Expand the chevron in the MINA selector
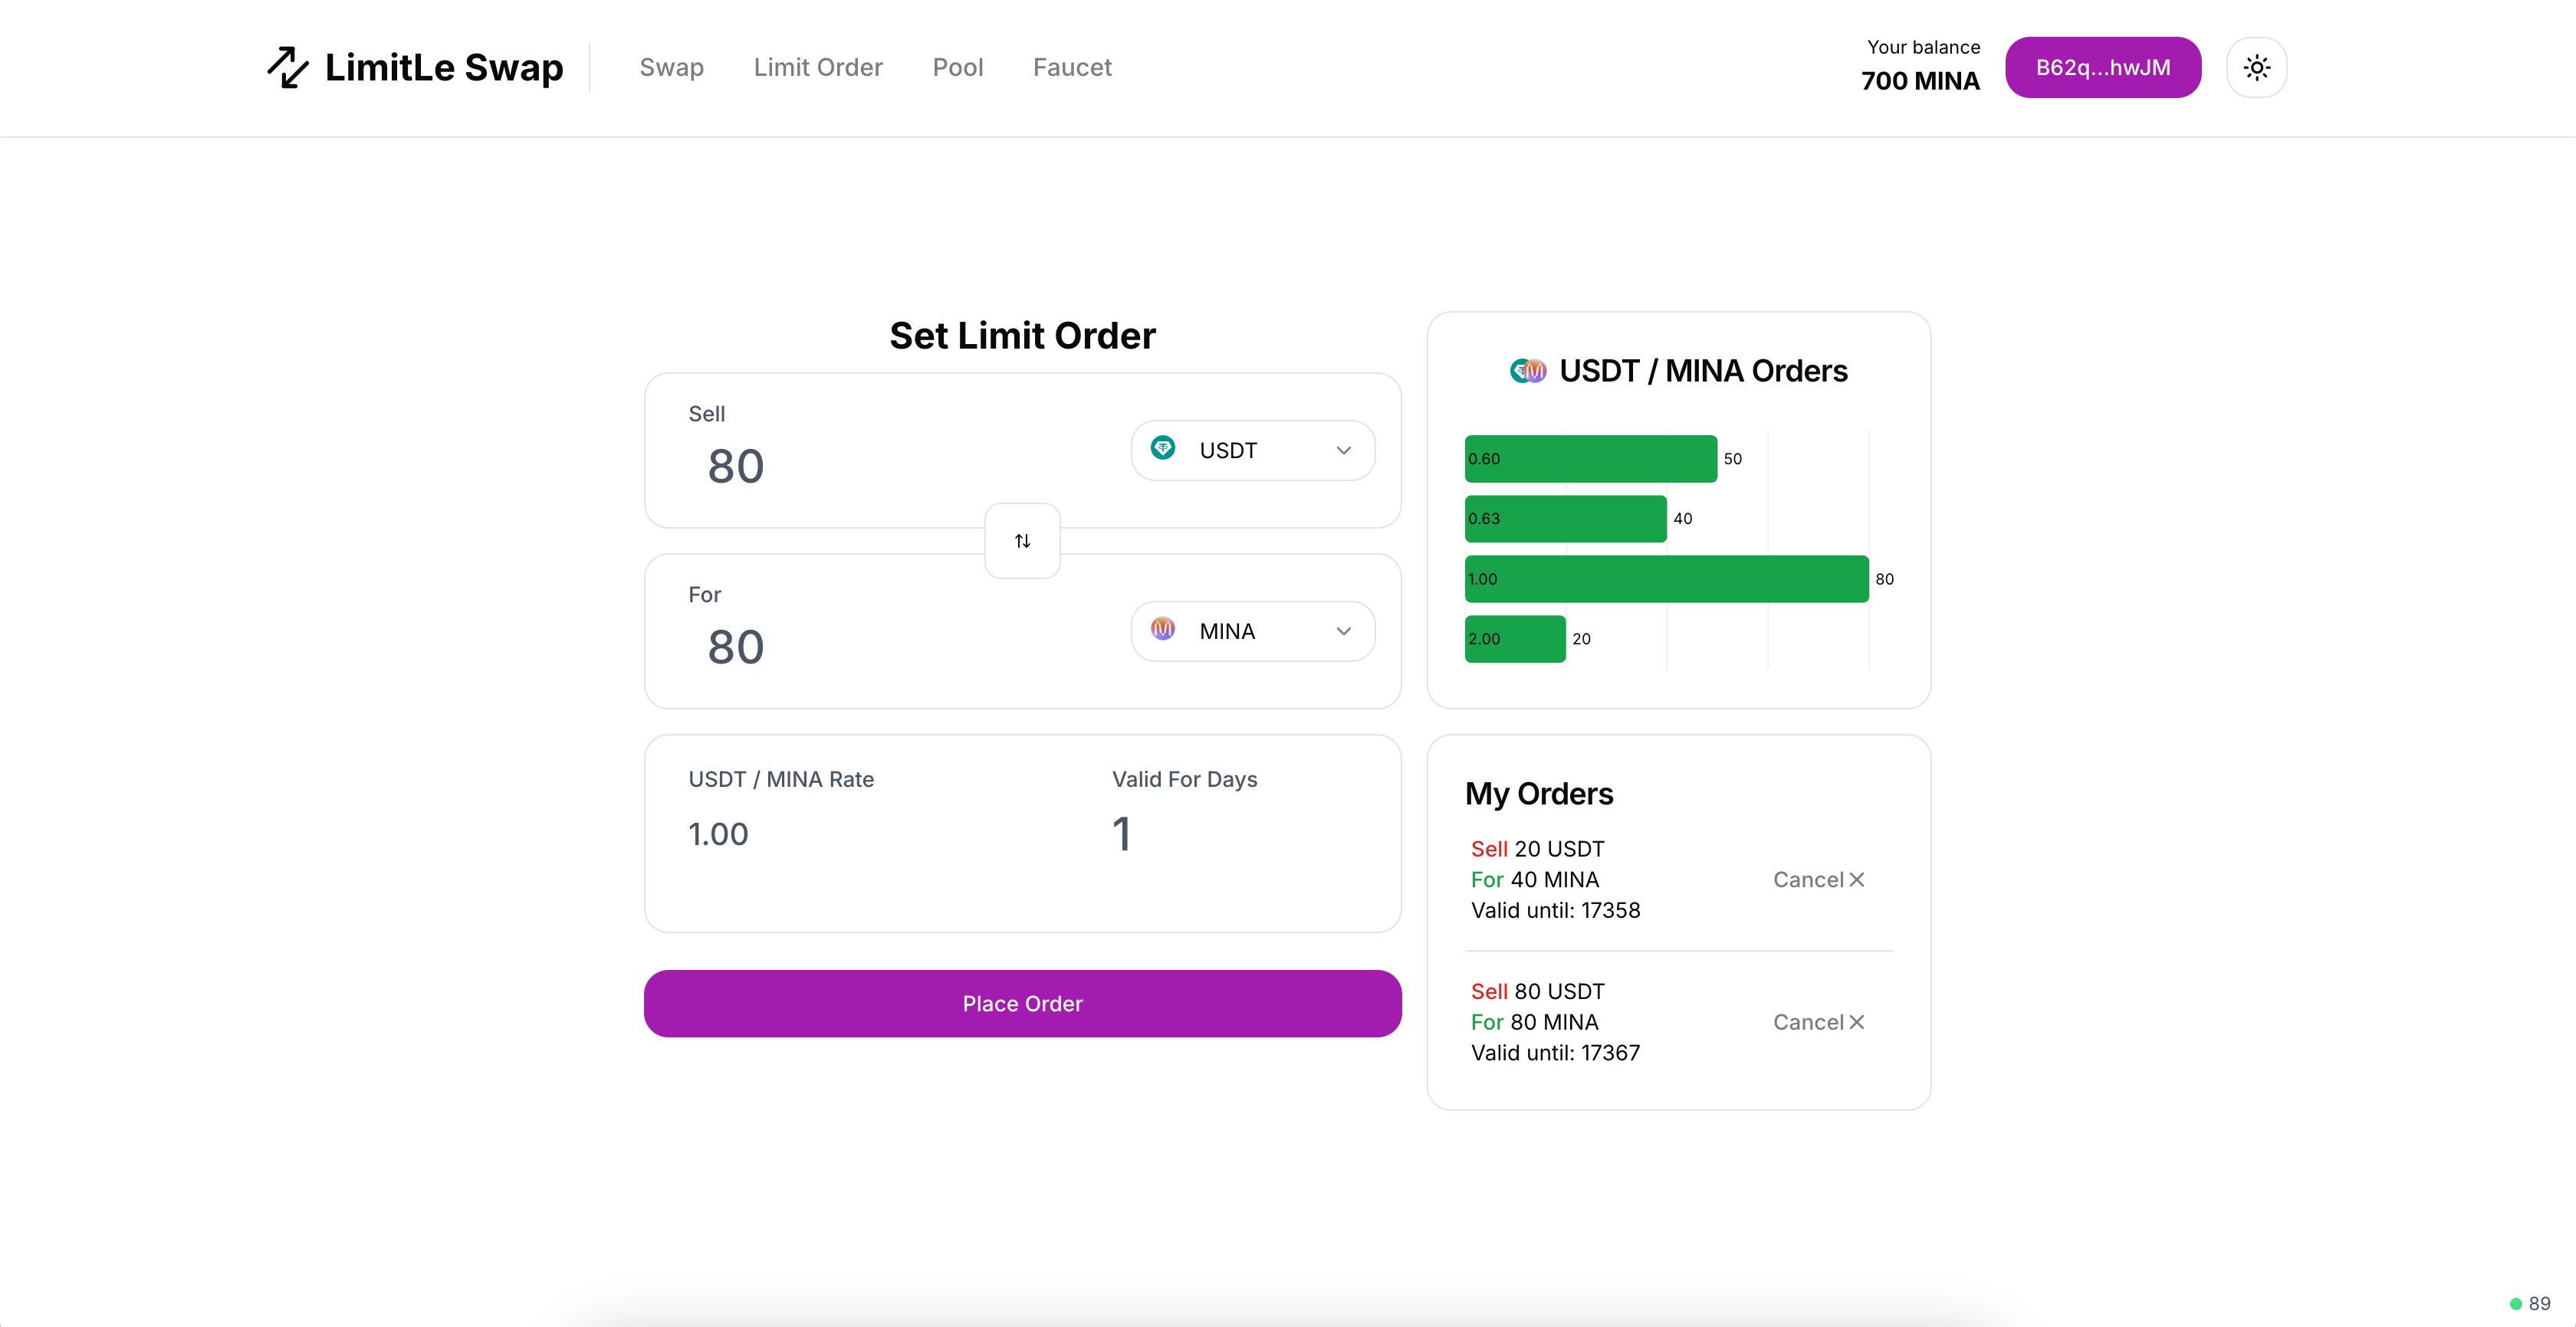 tap(1343, 631)
